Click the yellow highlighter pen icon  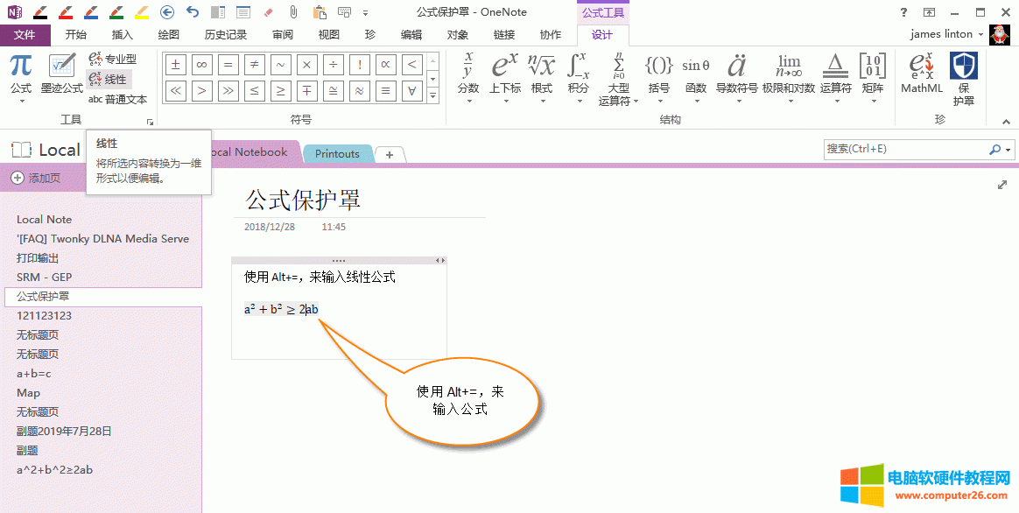click(x=141, y=11)
